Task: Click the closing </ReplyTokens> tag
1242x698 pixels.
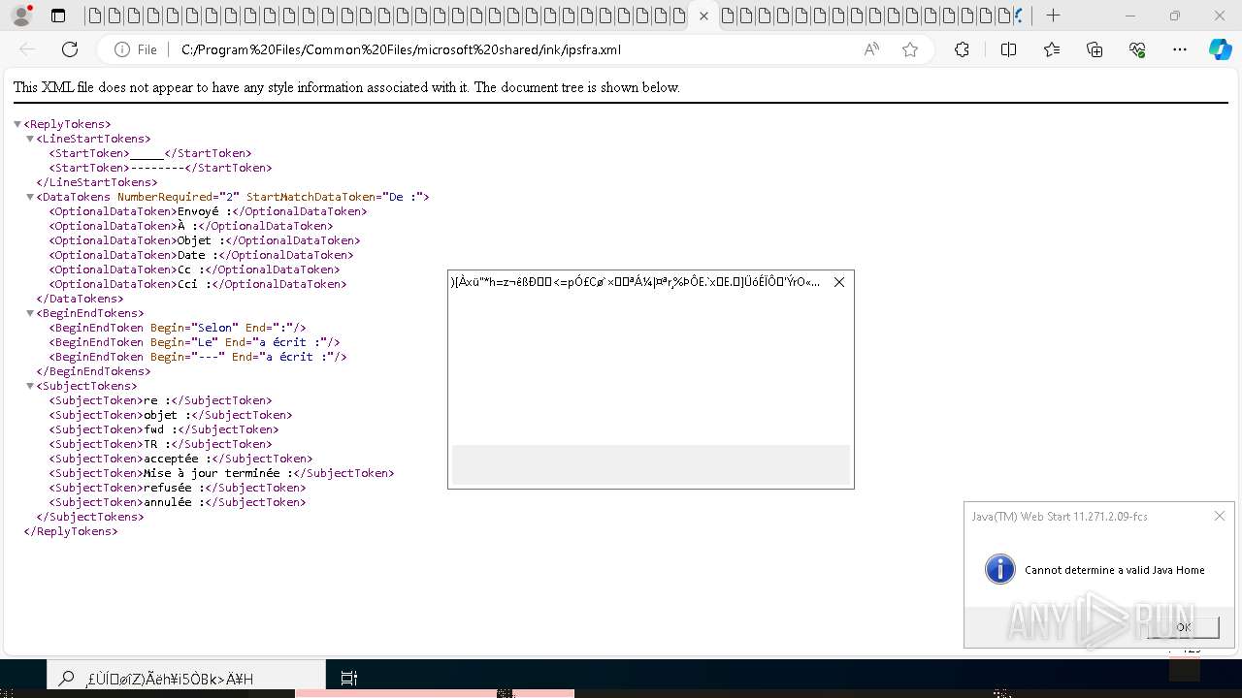Action: click(x=71, y=531)
